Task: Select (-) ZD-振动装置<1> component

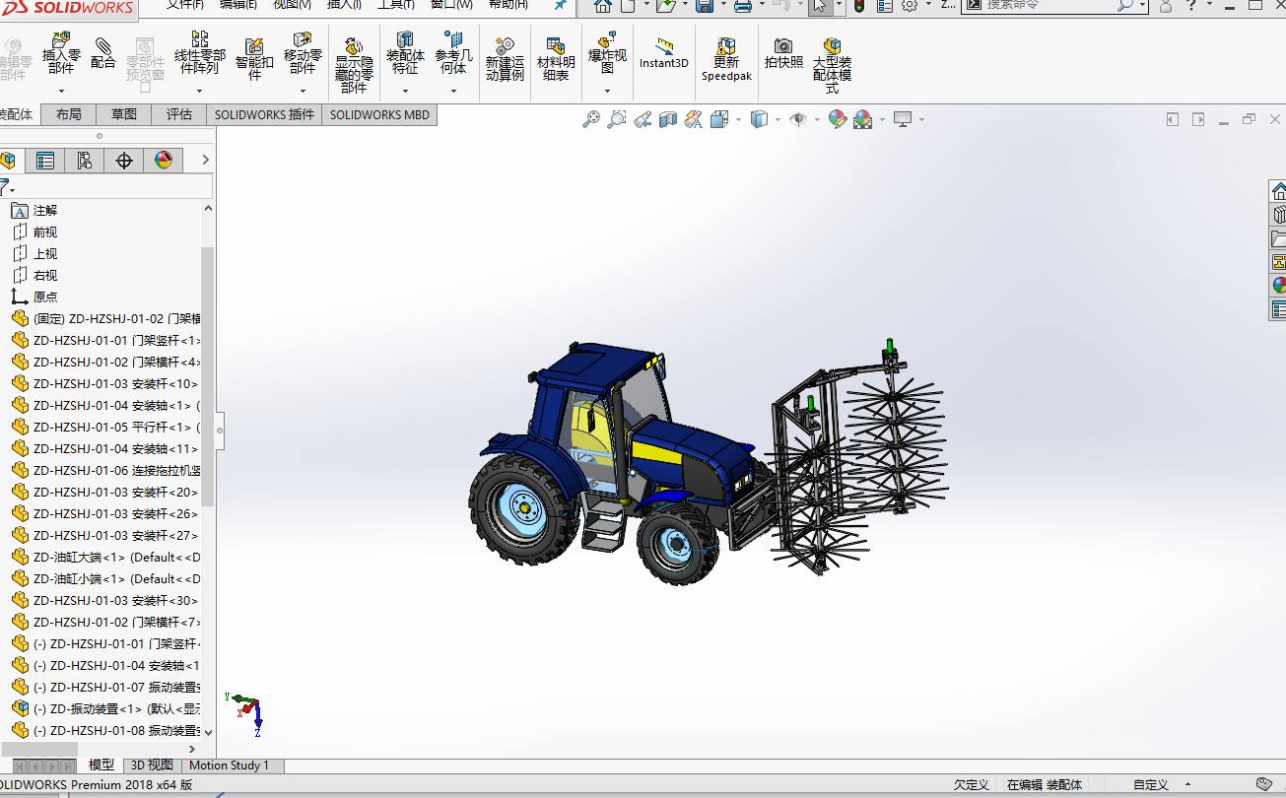Action: [105, 709]
